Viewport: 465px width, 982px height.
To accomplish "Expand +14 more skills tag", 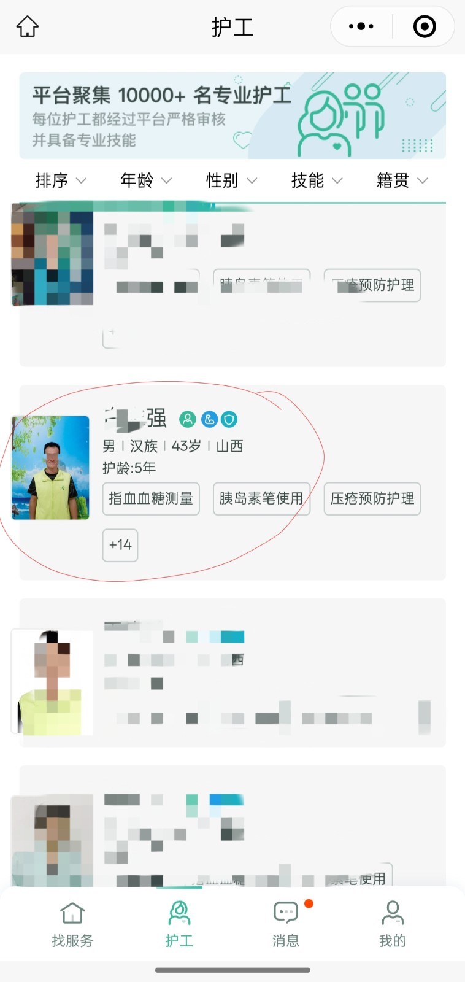I will (120, 545).
